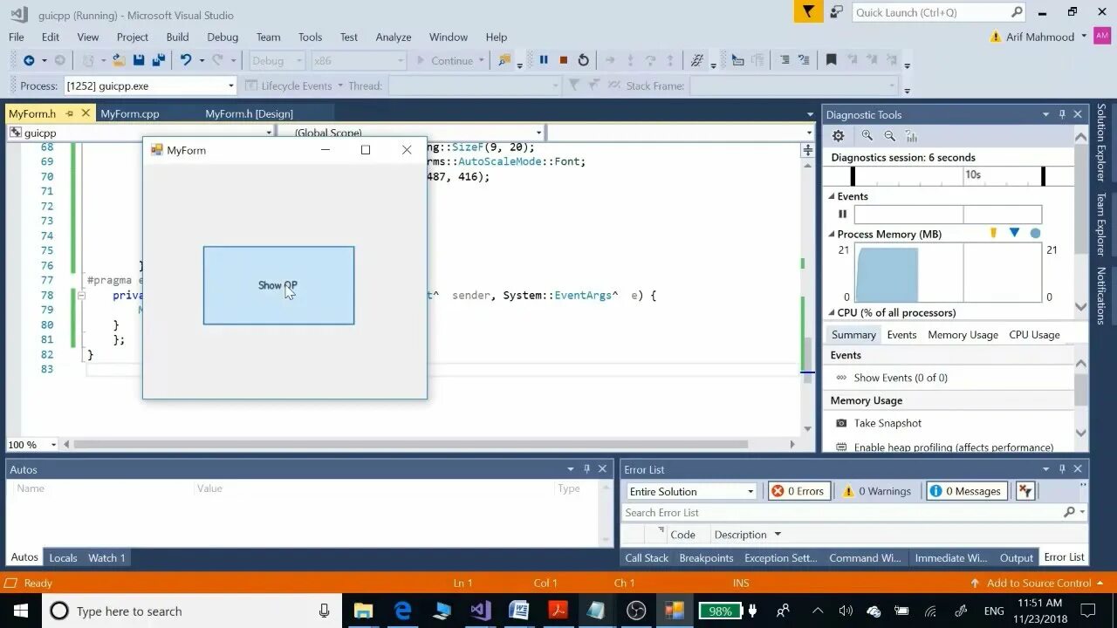Pause the Events track in Diagnostic Tools
The height and width of the screenshot is (628, 1117).
click(x=842, y=214)
